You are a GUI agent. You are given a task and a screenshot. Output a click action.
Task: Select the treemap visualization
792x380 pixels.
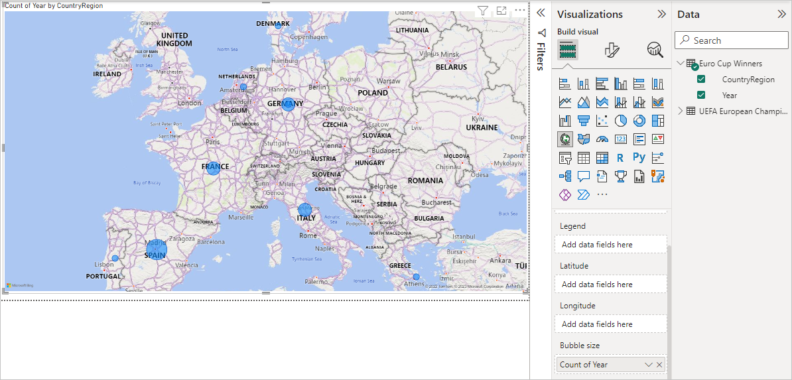tap(658, 121)
